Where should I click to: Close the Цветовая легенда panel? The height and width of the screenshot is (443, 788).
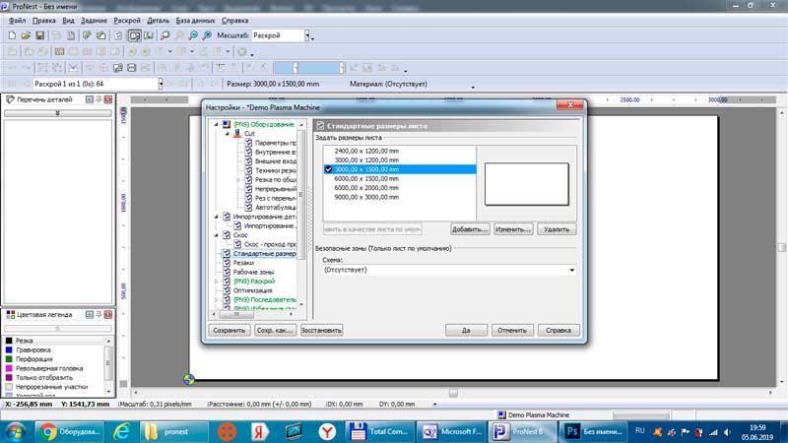coord(108,314)
